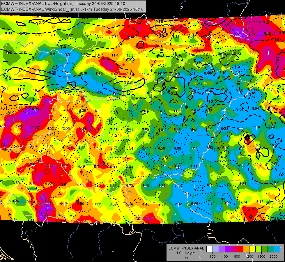Click the grid value 7.09
This screenshot has width=285, height=262.
[x=194, y=185]
